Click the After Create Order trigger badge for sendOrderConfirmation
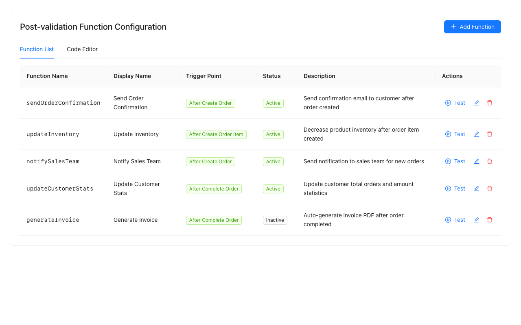 click(210, 103)
